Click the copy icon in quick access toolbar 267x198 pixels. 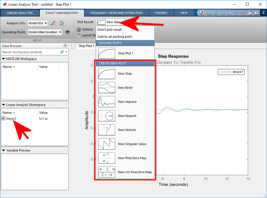223,13
